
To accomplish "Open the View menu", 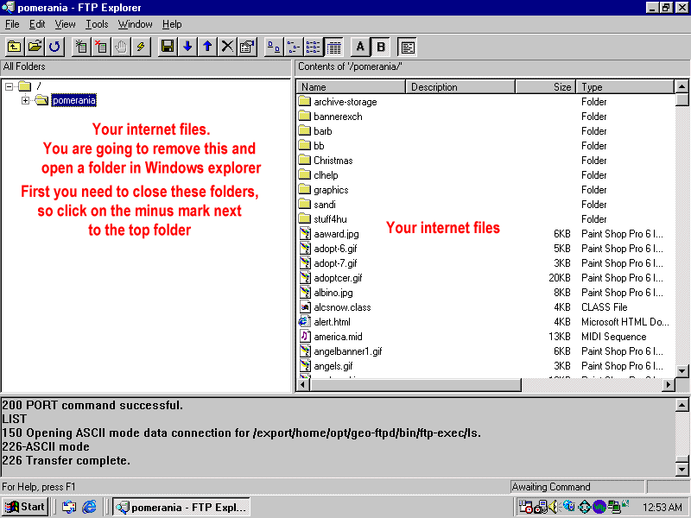I will coord(65,24).
